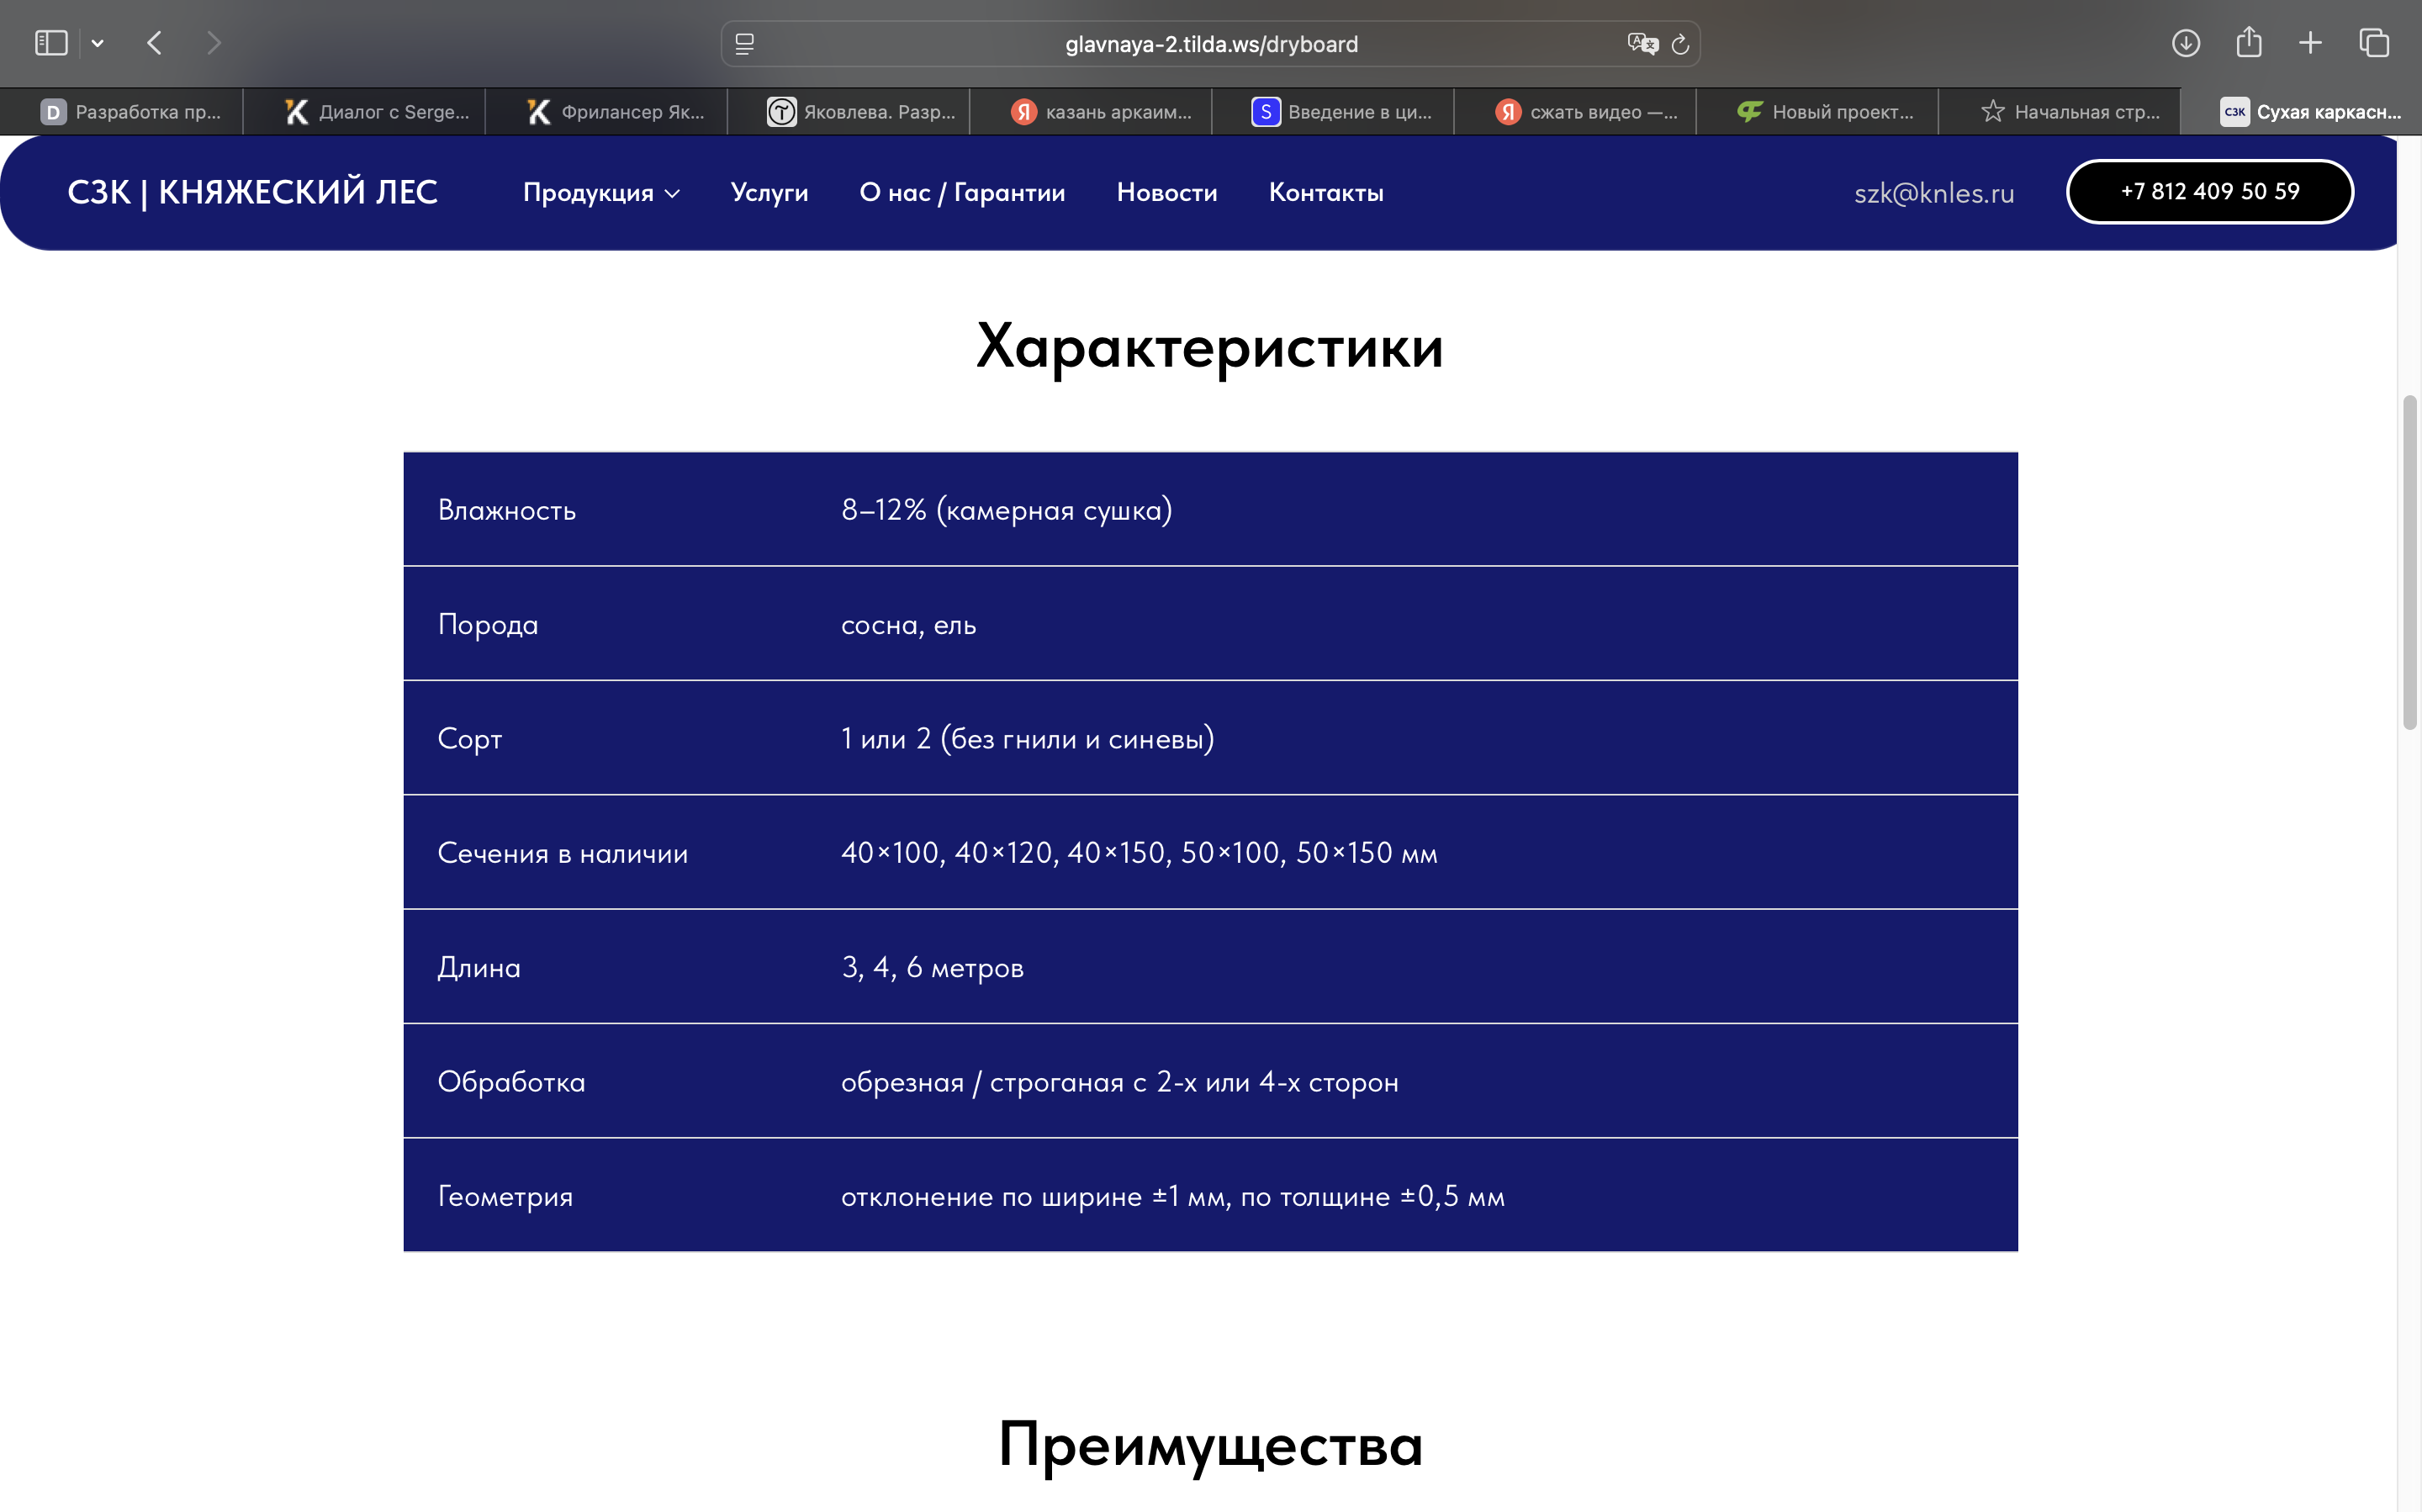Screen dimensions: 2422x1512
Task: Click the '40×100, 40×120...' sections value
Action: [1139, 853]
